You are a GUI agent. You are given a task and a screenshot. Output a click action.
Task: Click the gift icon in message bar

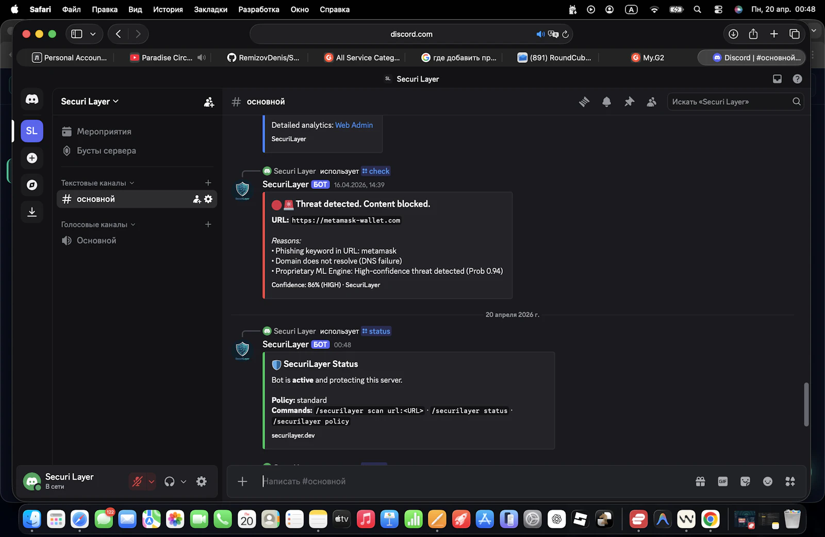click(x=700, y=481)
